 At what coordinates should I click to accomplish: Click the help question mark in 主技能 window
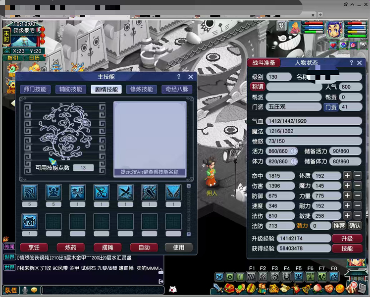point(179,77)
